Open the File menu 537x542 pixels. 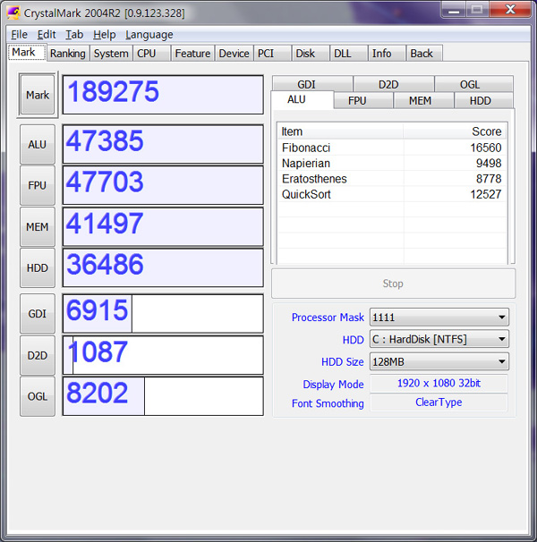tap(19, 35)
